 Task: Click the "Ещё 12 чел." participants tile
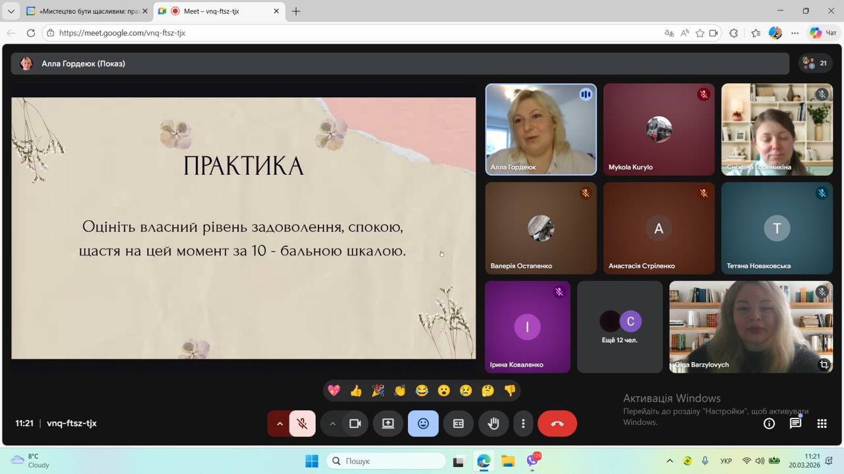coord(620,327)
